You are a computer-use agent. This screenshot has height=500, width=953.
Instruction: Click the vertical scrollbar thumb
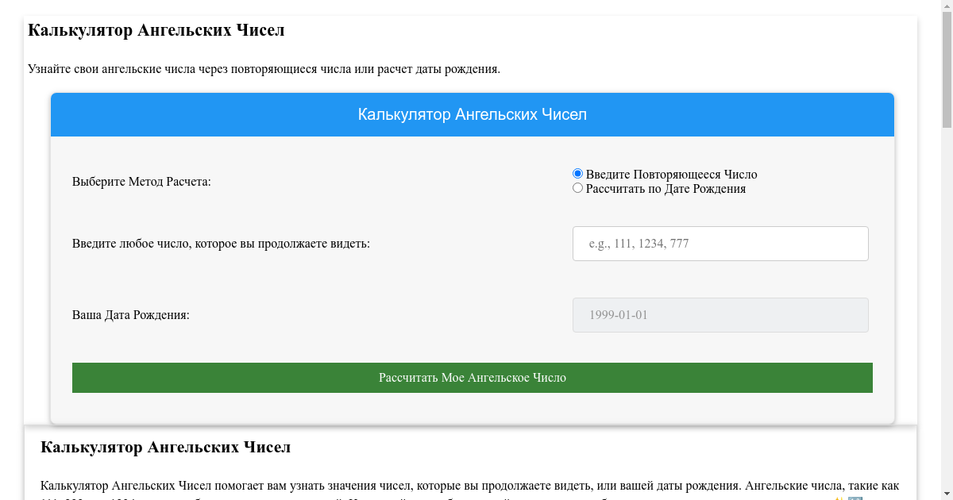947,71
